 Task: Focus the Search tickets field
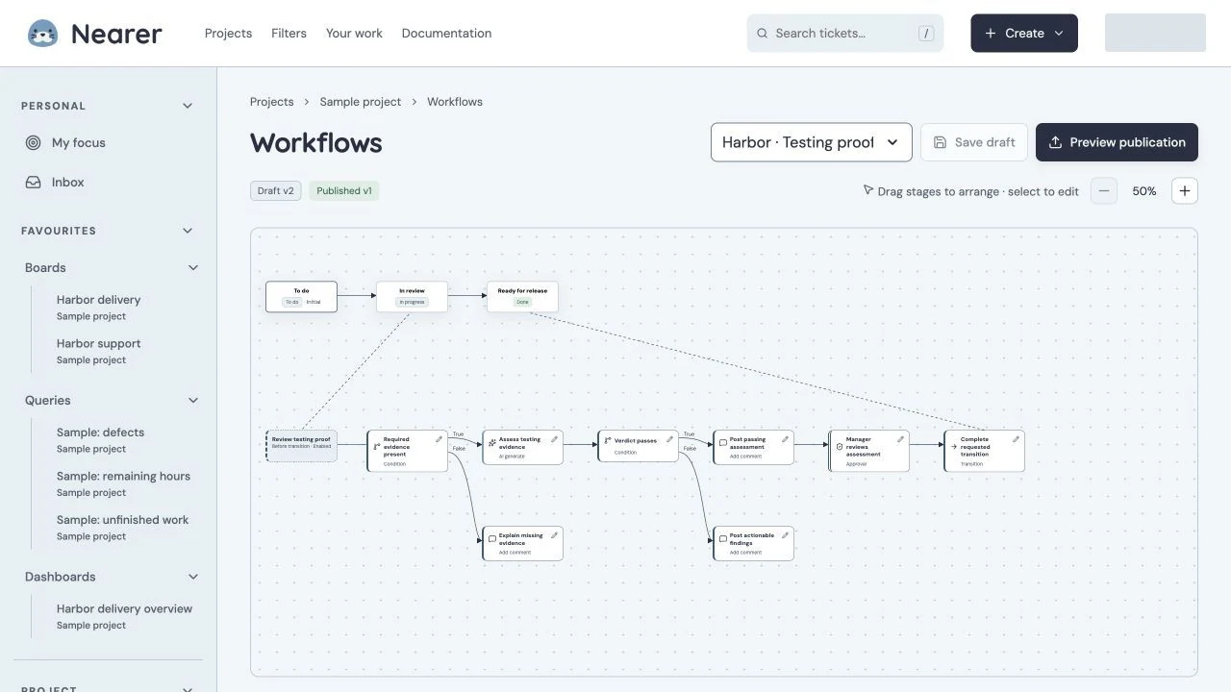(x=845, y=34)
